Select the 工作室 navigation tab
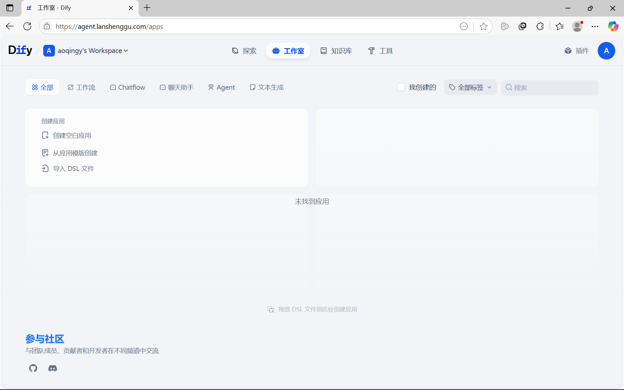Viewport: 624px width, 390px height. click(x=288, y=51)
